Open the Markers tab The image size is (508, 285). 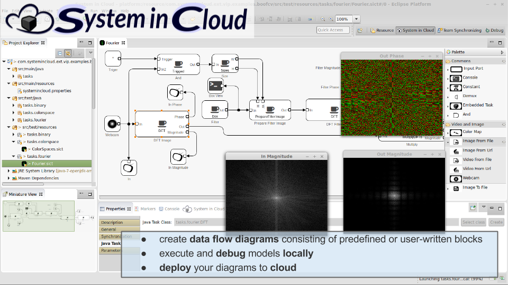pos(145,209)
